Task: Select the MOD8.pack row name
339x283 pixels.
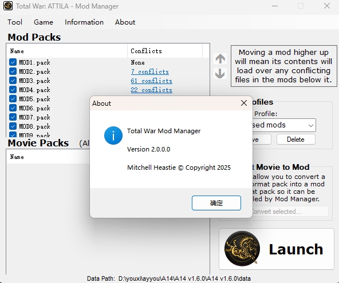Action: point(34,126)
